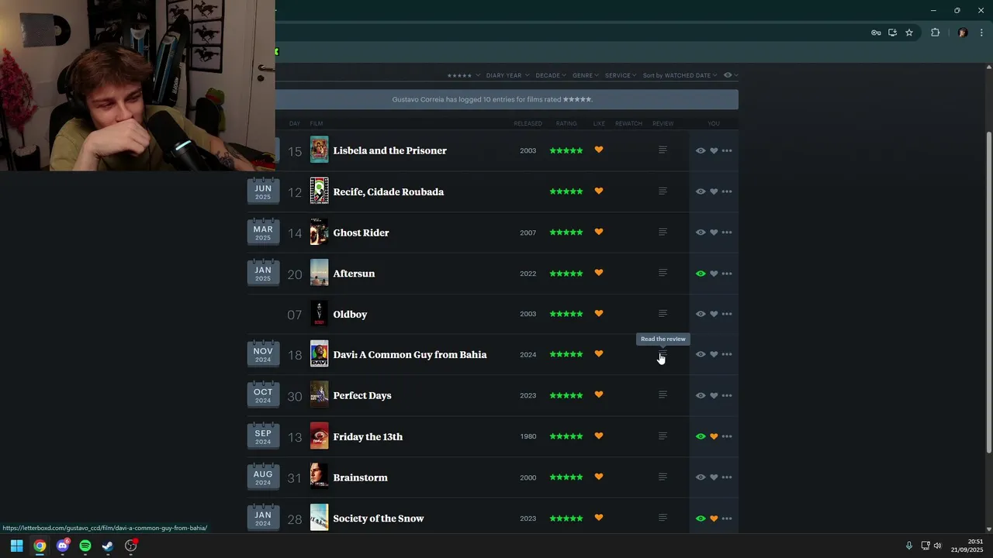Image resolution: width=993 pixels, height=558 pixels.
Task: Click Chrome taskbar icon
Action: click(x=40, y=546)
